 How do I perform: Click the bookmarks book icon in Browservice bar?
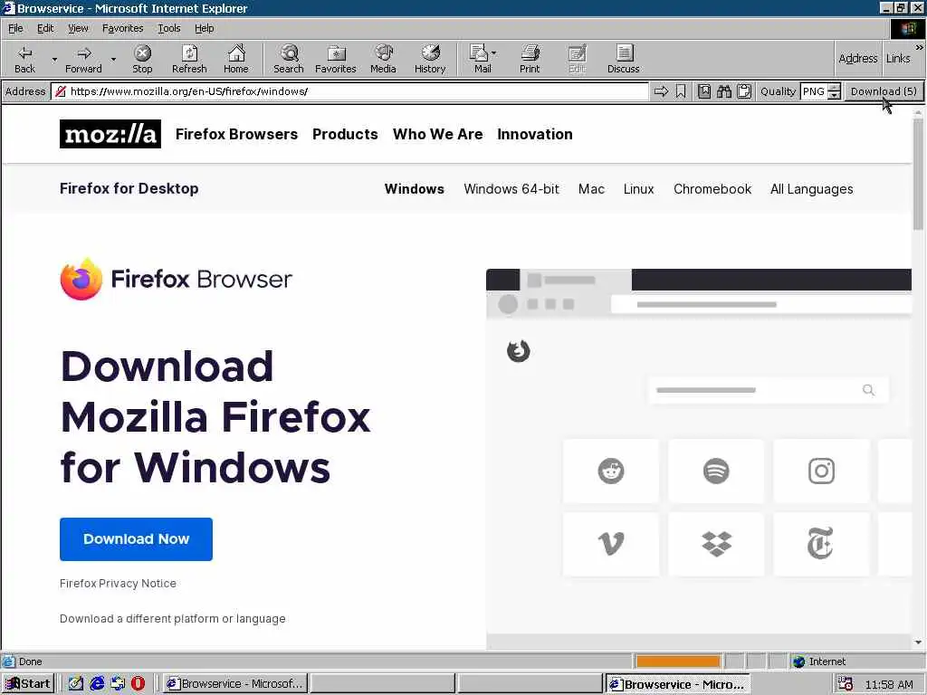click(704, 91)
